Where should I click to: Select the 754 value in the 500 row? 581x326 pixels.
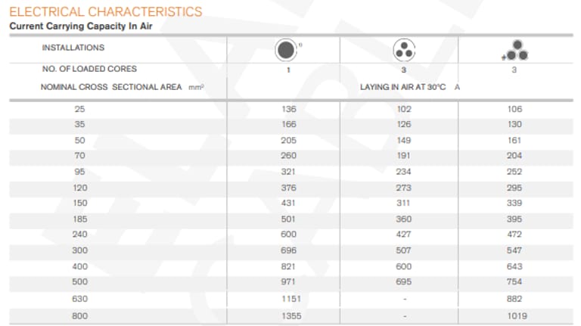[514, 284]
